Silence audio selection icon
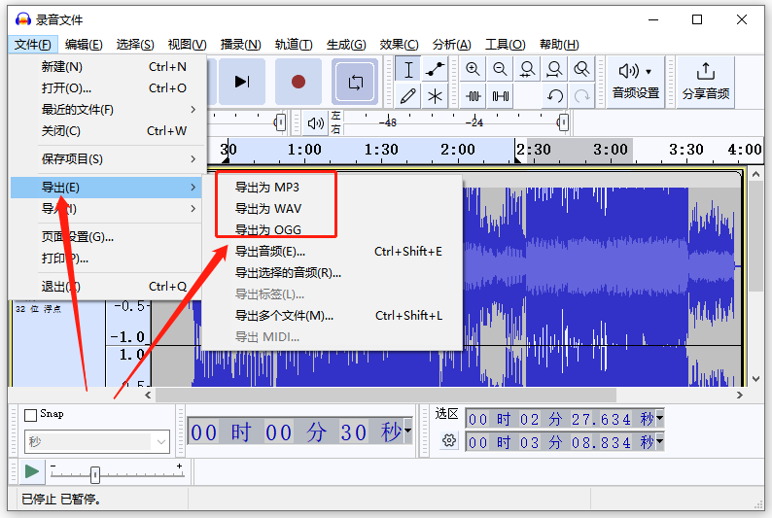 coord(500,96)
